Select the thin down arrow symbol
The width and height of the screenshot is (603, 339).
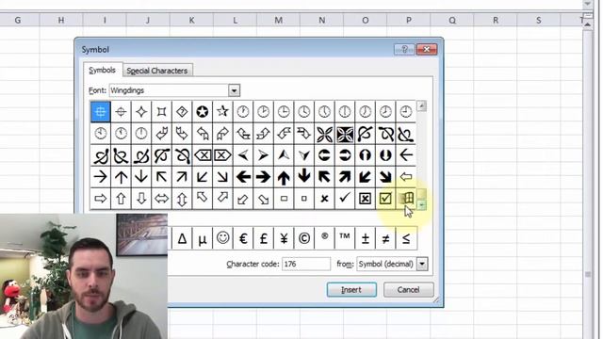click(x=141, y=177)
